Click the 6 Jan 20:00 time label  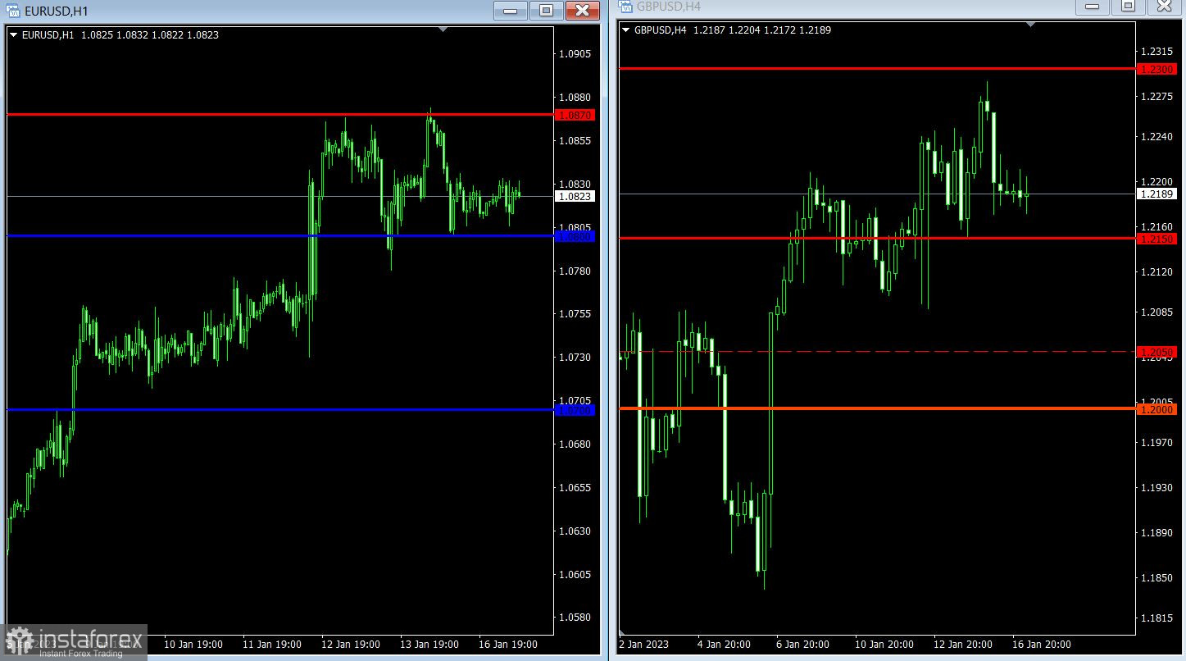tap(803, 645)
